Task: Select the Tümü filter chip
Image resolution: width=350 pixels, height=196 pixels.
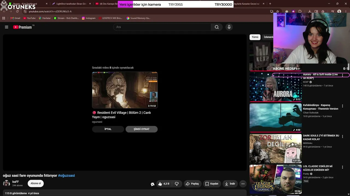Action: coord(255,37)
